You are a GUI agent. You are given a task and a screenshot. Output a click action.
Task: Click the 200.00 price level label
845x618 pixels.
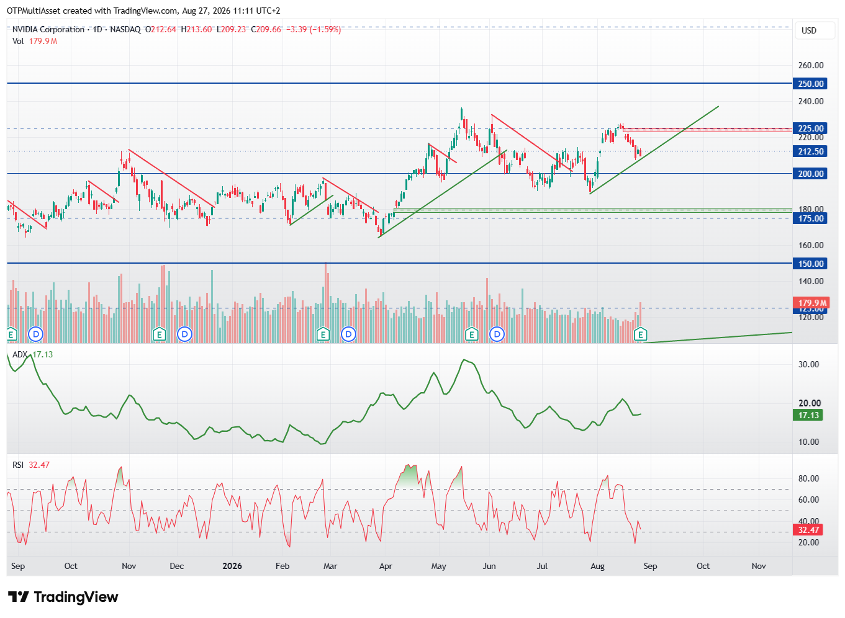tap(810, 174)
